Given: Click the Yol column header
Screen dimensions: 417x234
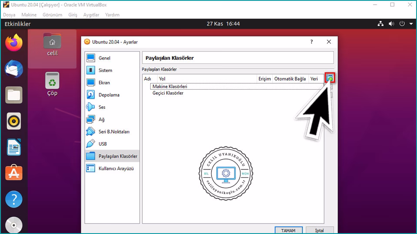Looking at the screenshot, I should click(x=162, y=79).
